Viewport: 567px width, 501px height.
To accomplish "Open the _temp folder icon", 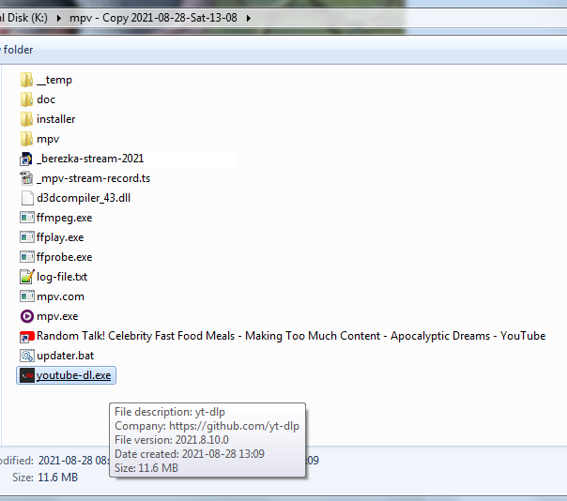I will [x=26, y=80].
